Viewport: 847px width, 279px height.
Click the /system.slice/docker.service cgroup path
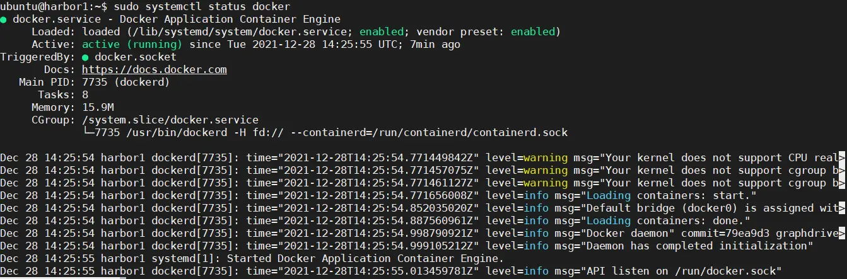[170, 120]
